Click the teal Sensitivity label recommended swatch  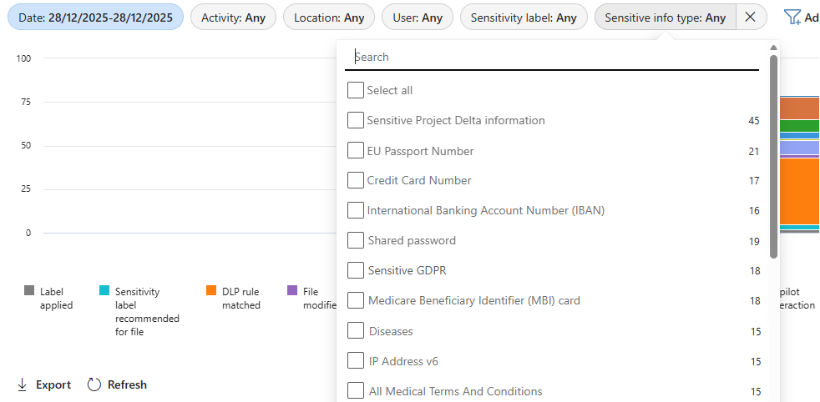click(104, 291)
